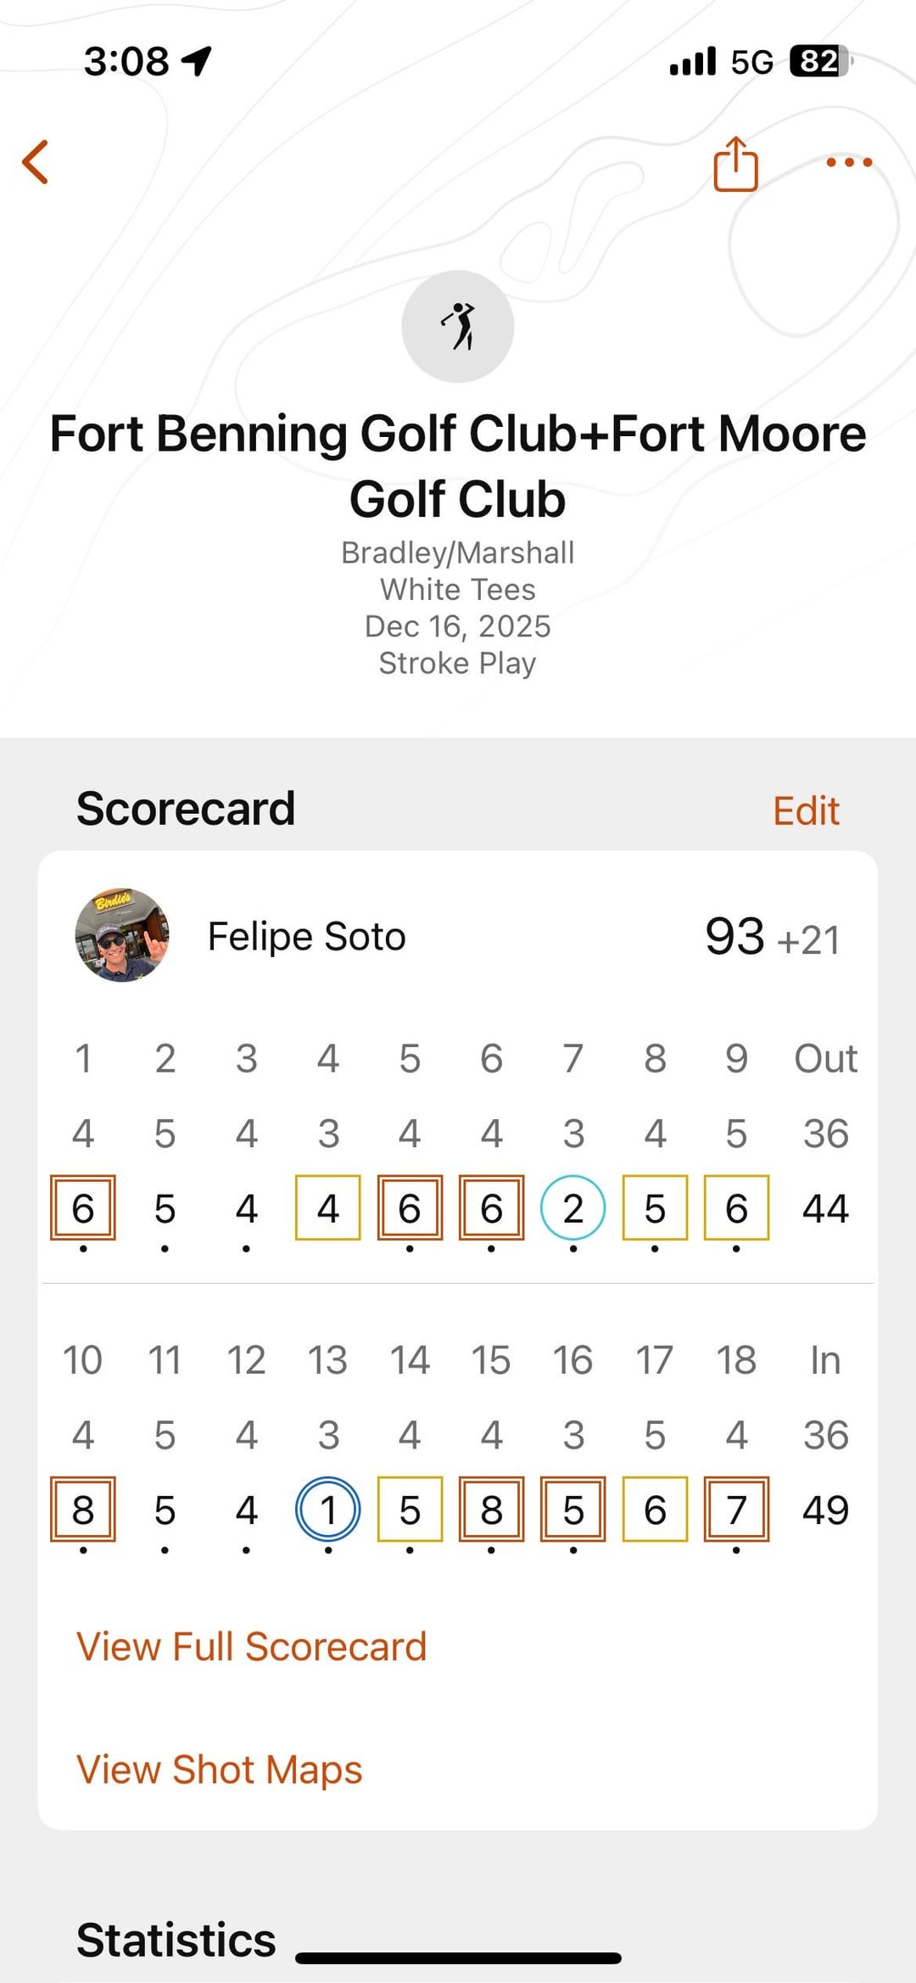Tap the Statistics section heading

pos(176,1940)
